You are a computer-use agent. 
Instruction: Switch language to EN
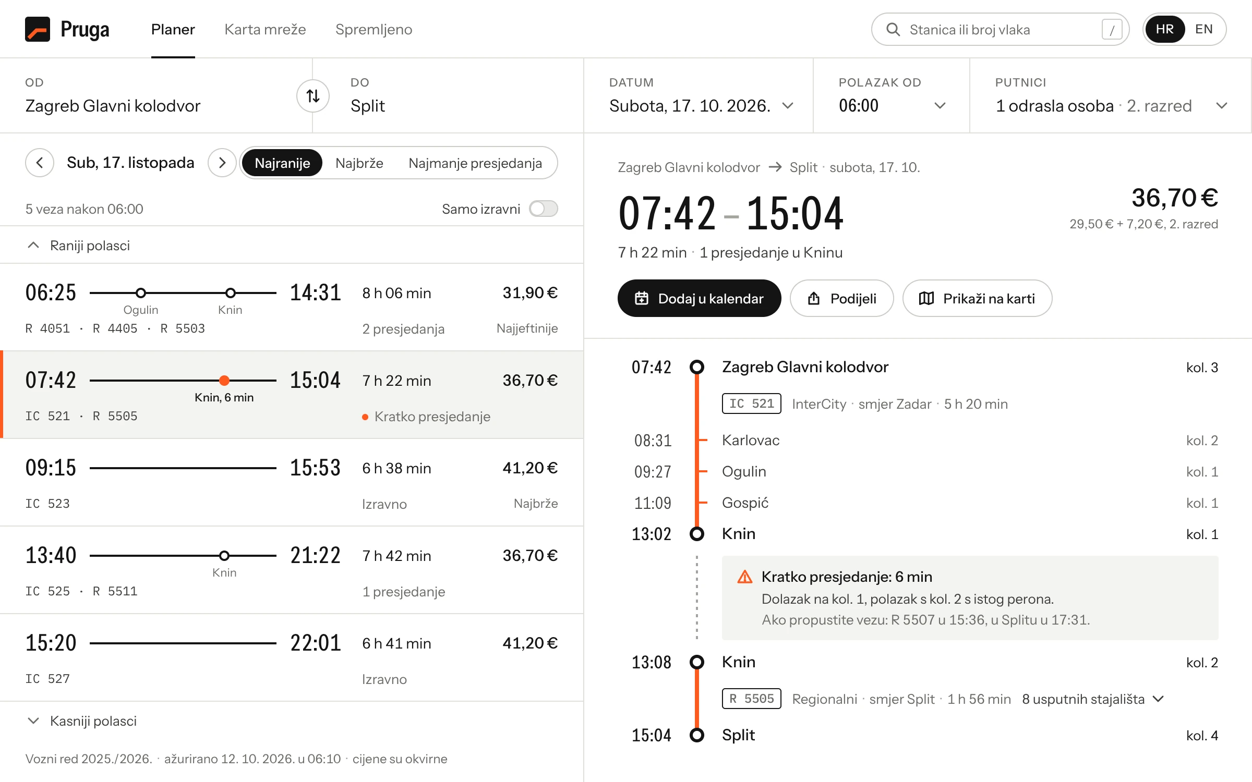point(1204,29)
